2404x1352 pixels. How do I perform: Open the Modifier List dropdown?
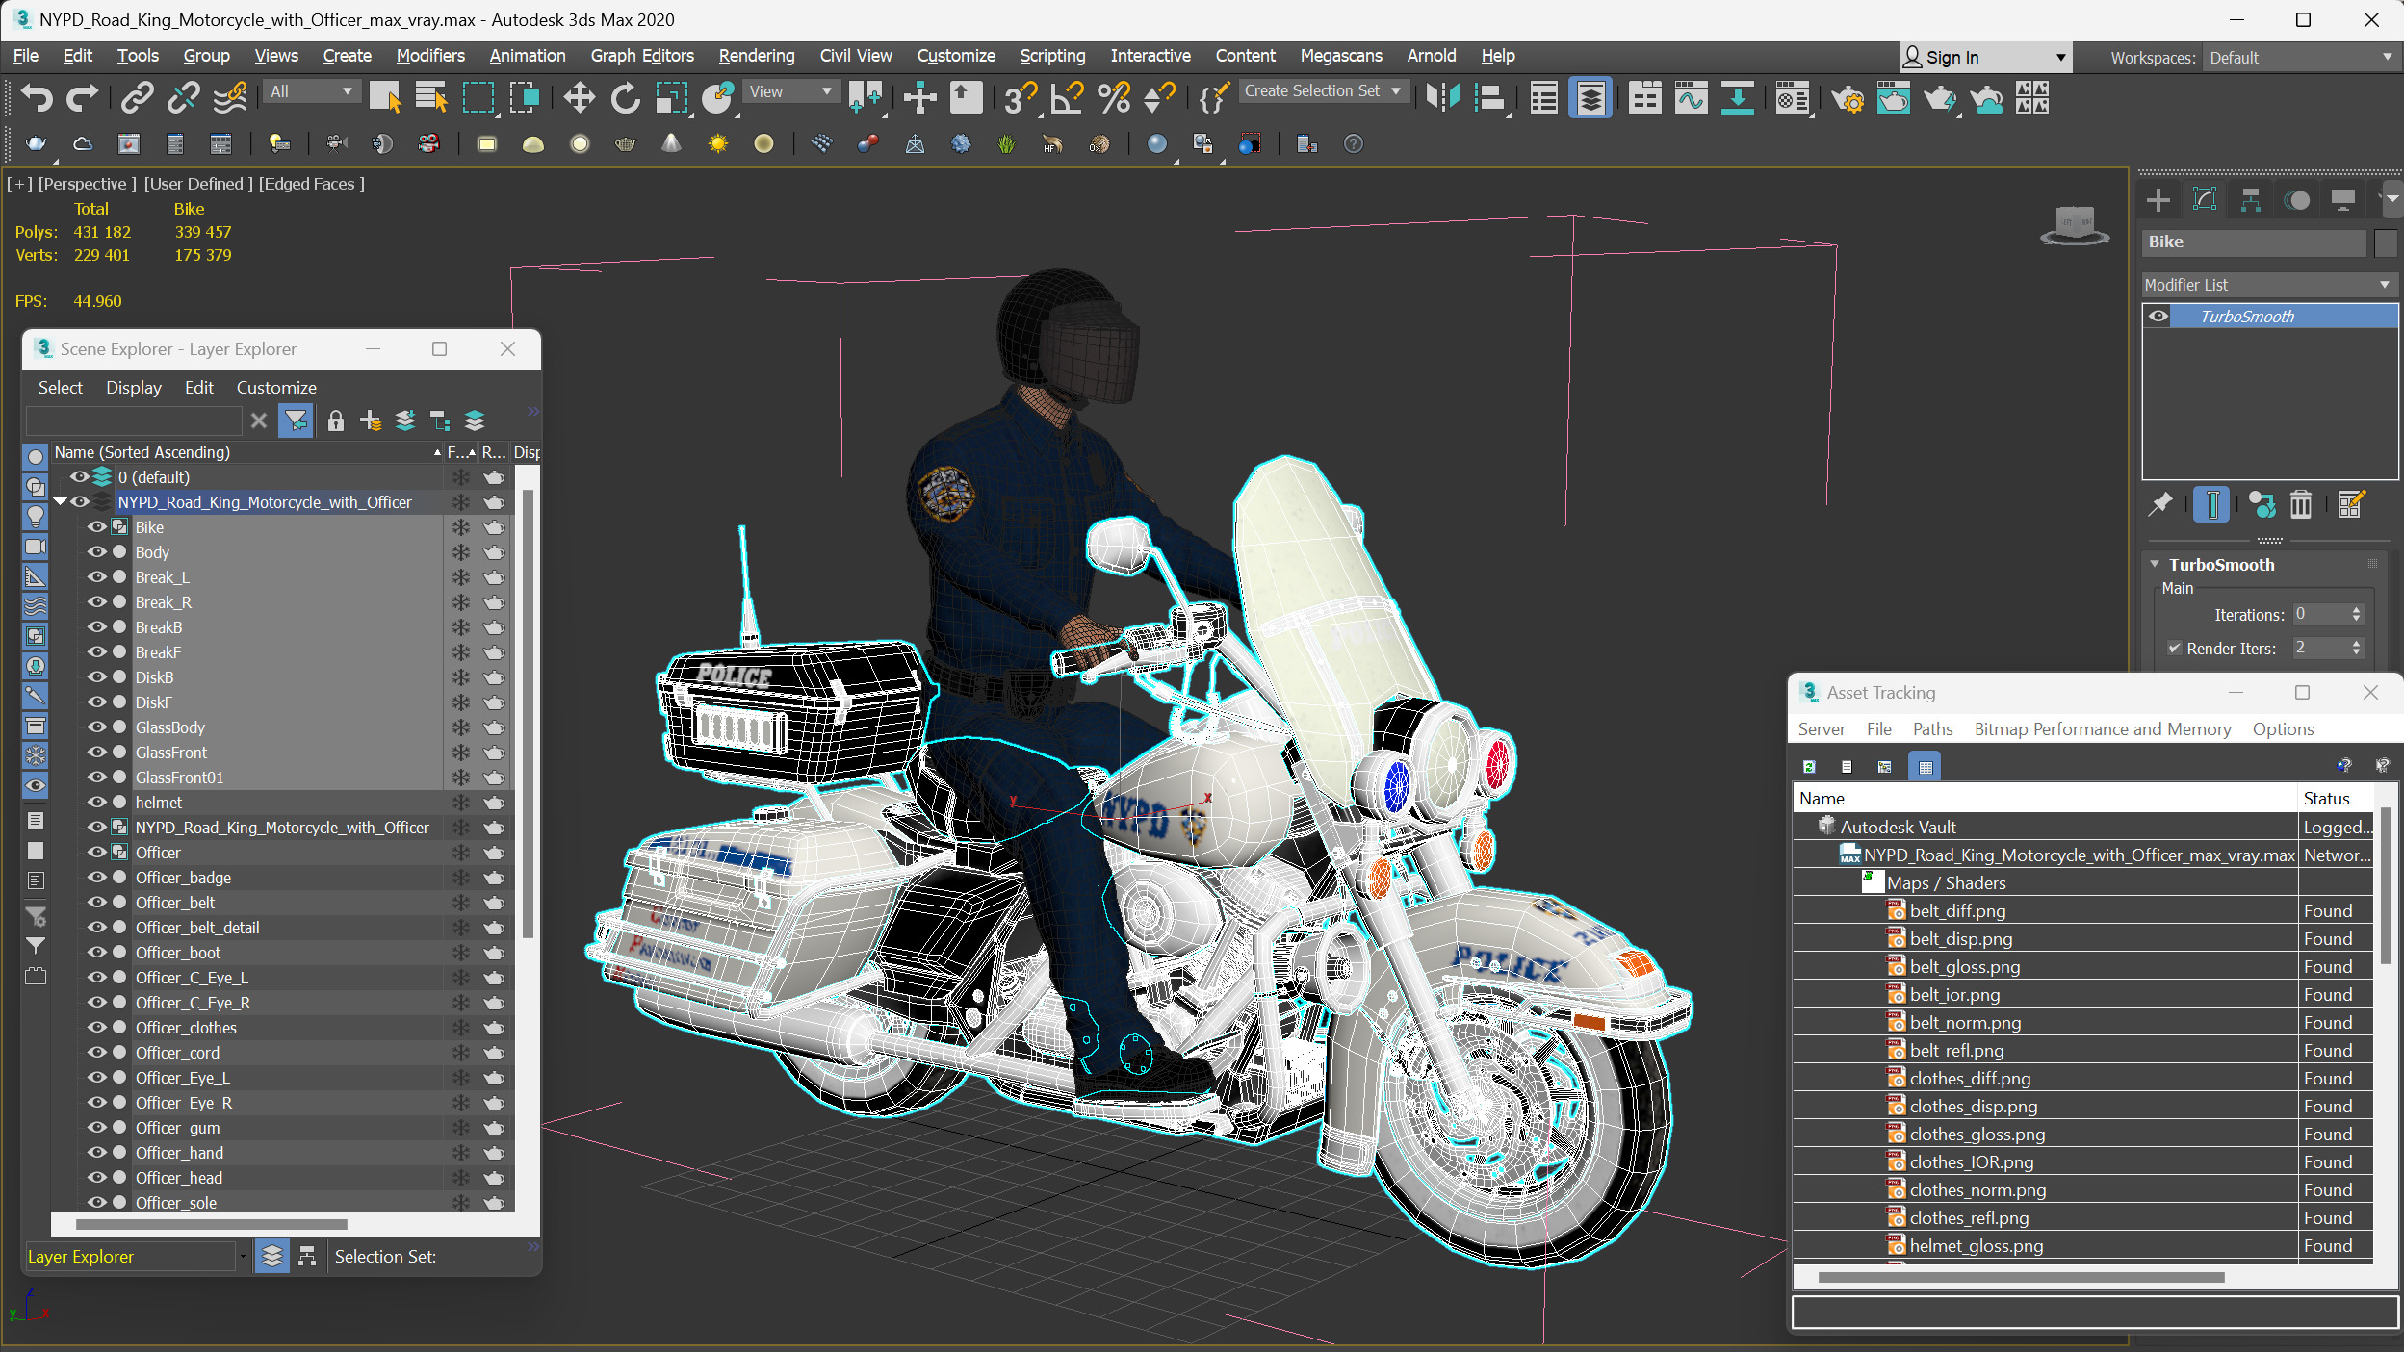point(2267,285)
